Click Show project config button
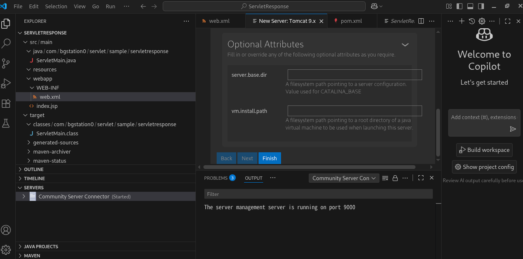Image resolution: width=523 pixels, height=259 pixels. point(484,167)
